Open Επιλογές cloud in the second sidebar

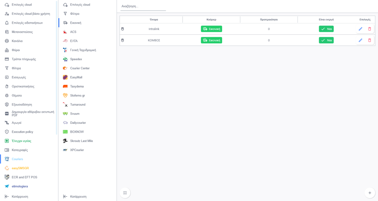80,4
